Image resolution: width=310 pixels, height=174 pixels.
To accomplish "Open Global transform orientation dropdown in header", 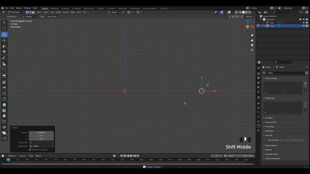I will 114,12.
